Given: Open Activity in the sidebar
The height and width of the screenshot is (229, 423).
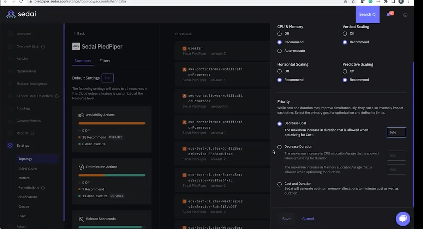Looking at the screenshot, I should pos(22,59).
